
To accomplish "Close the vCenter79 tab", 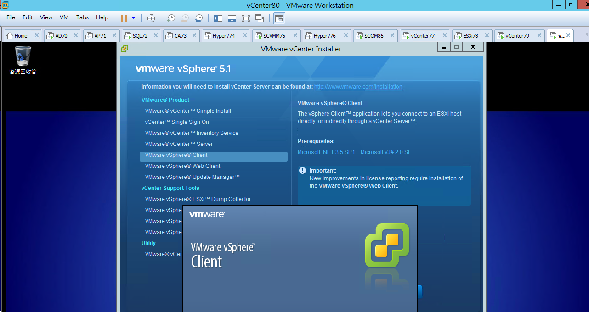I will (x=539, y=36).
